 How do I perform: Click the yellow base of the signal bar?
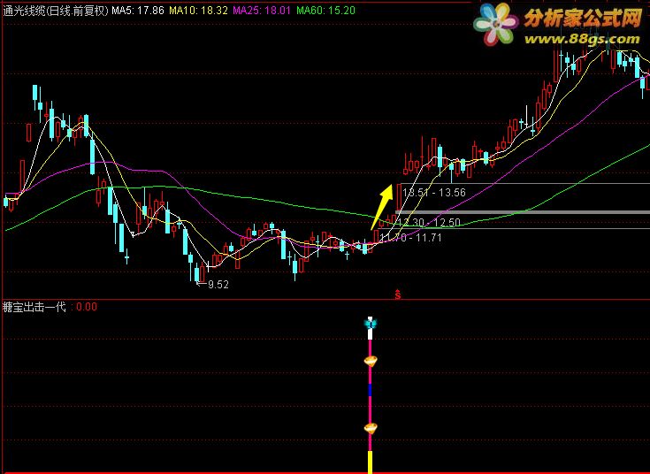[371, 462]
